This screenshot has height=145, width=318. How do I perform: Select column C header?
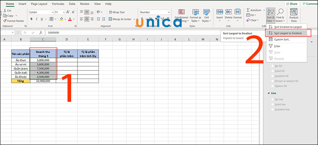(x=43, y=39)
